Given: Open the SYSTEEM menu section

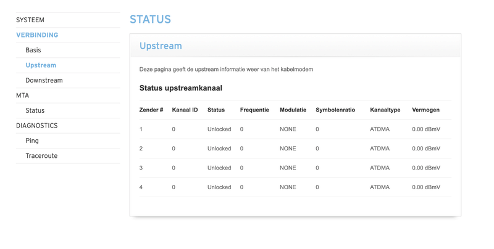Looking at the screenshot, I should (x=30, y=20).
